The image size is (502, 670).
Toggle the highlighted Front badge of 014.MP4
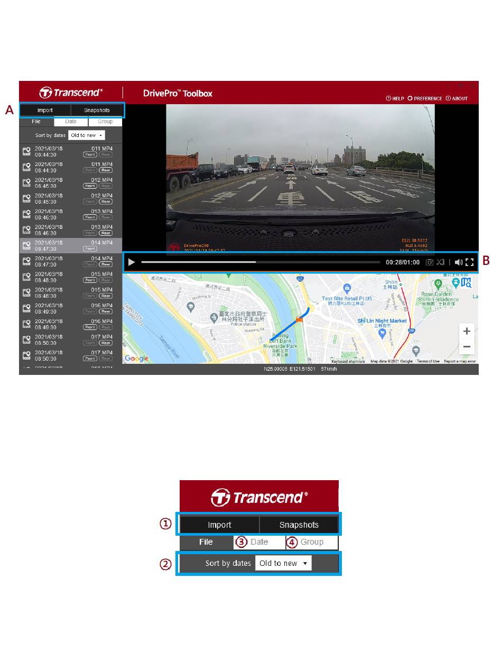point(90,249)
